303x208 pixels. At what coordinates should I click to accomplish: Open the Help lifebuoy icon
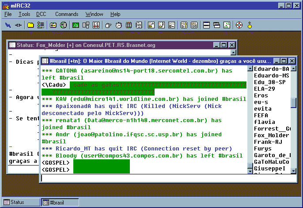(239, 25)
